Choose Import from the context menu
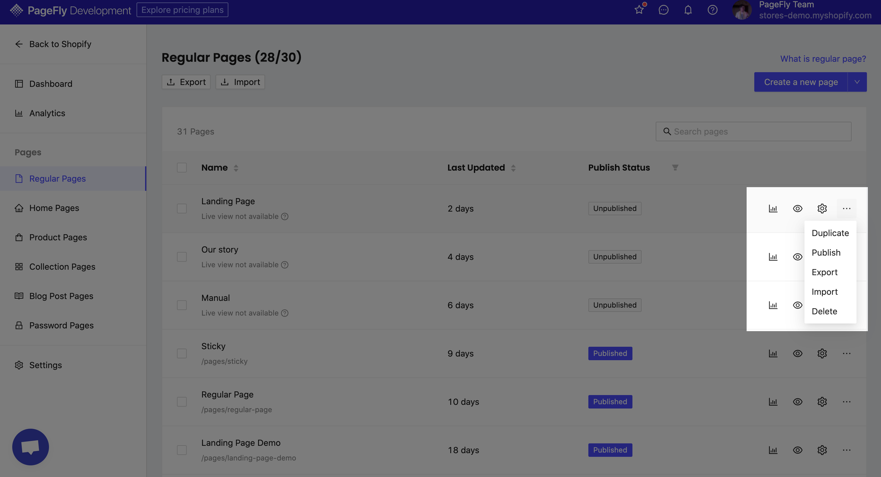Image resolution: width=881 pixels, height=477 pixels. click(x=830, y=292)
